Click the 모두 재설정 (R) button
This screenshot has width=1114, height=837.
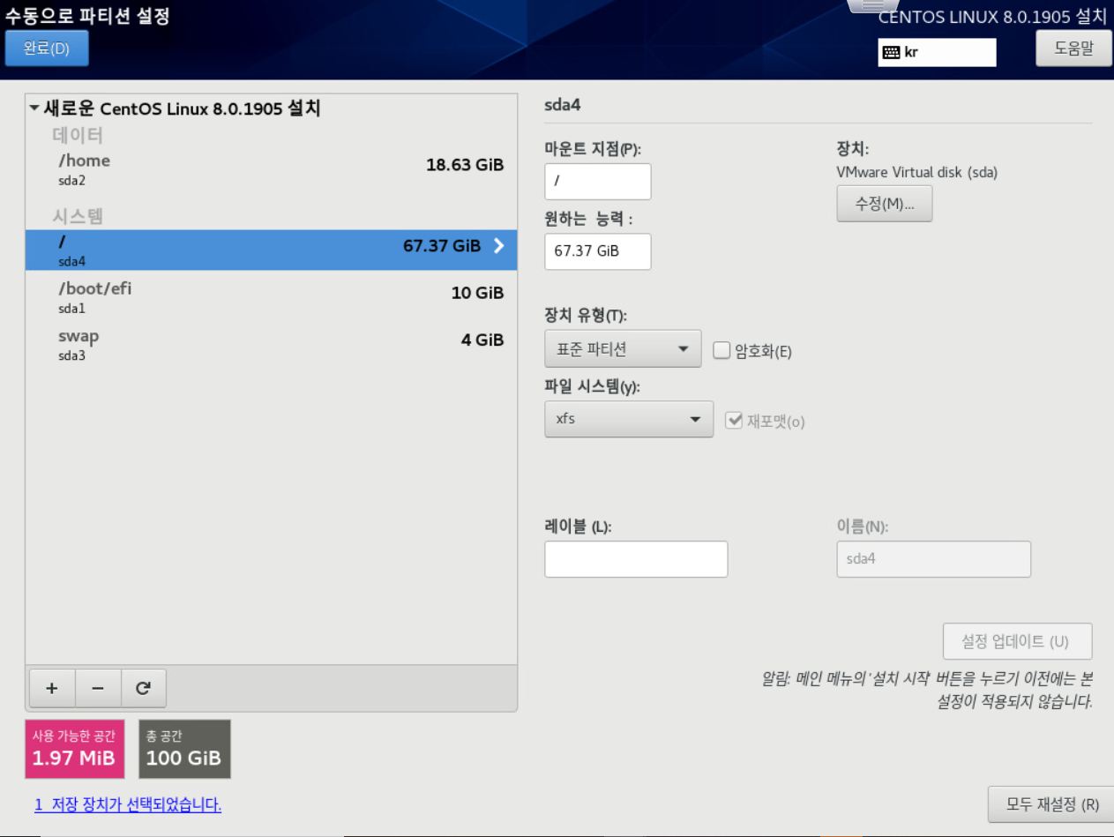click(x=1052, y=804)
